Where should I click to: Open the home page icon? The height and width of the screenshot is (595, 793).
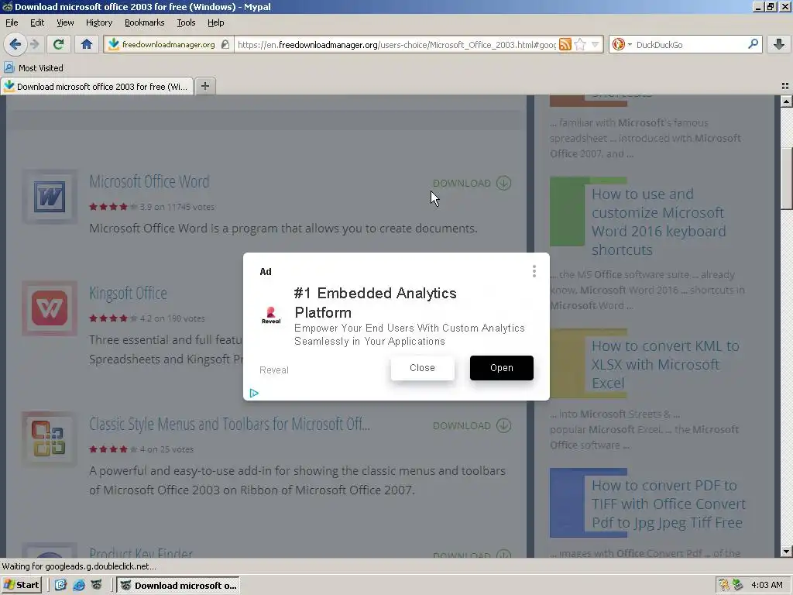(87, 44)
